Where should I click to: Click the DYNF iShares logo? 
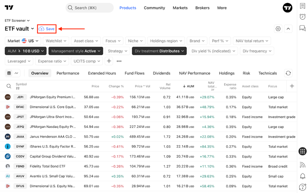tap(8, 146)
